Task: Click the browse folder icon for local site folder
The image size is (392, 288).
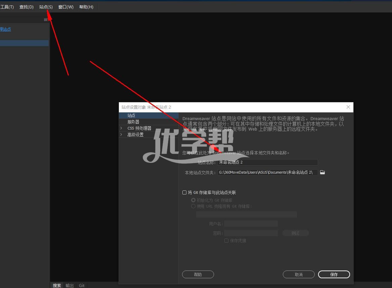Action: pos(322,172)
